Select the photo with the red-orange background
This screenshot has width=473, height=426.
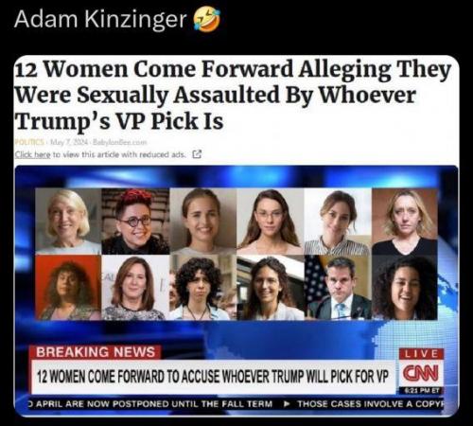68,287
